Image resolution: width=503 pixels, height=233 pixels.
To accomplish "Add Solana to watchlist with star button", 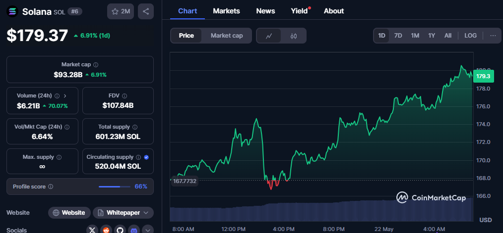I will 121,11.
